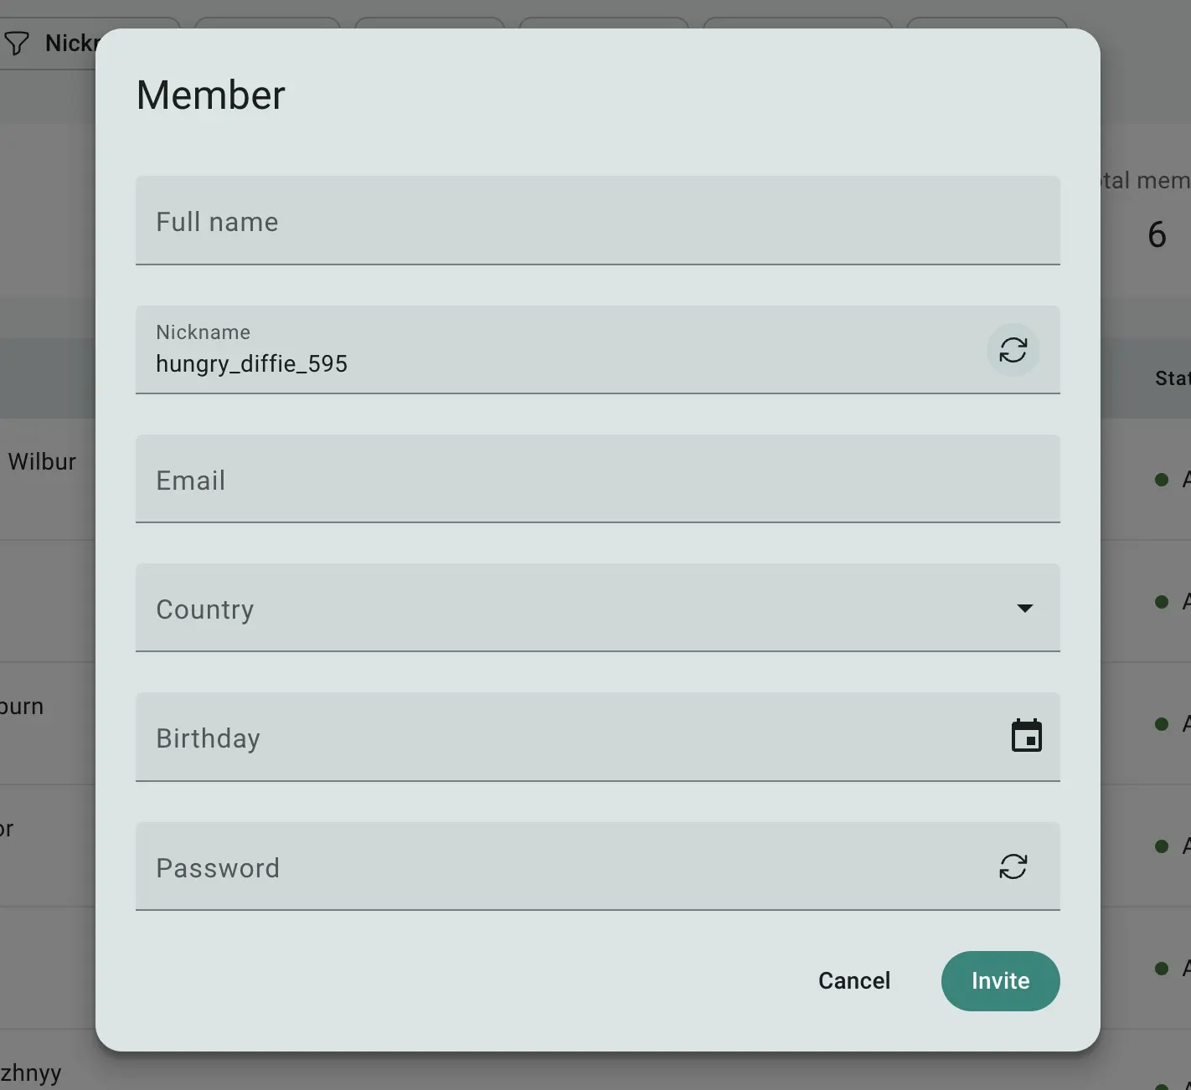Toggle the green status dot on Wilbur's row
This screenshot has height=1090, width=1191.
(x=1161, y=480)
